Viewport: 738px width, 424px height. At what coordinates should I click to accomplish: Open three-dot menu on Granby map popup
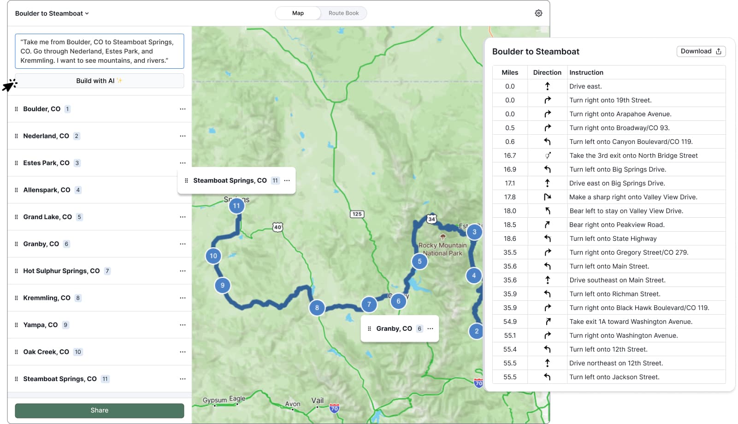click(431, 328)
